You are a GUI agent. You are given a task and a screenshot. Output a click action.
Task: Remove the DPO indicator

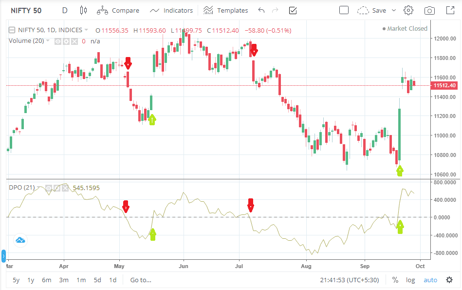[x=65, y=188]
